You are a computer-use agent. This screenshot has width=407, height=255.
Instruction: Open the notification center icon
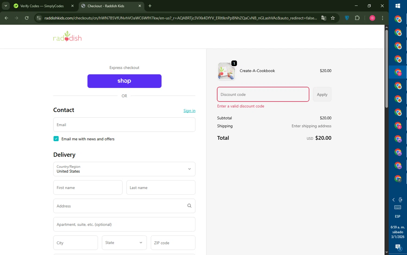coord(398,247)
